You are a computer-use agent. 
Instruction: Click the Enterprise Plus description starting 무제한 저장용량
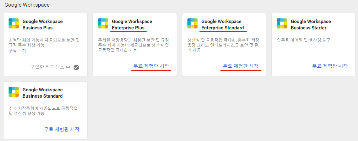(133, 45)
